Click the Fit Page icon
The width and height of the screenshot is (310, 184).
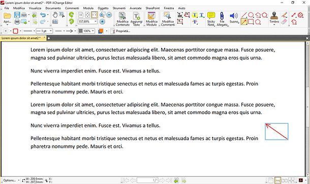pos(87,15)
